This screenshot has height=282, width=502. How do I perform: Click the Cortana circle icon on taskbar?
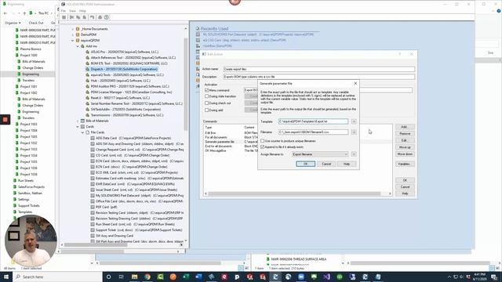click(108, 277)
